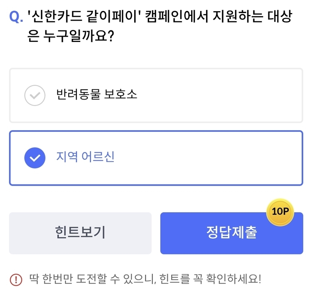Screen dimensions: 311x299
Task: Click the gray checkmark circle for 반려동물 보호소
Action: click(x=35, y=95)
